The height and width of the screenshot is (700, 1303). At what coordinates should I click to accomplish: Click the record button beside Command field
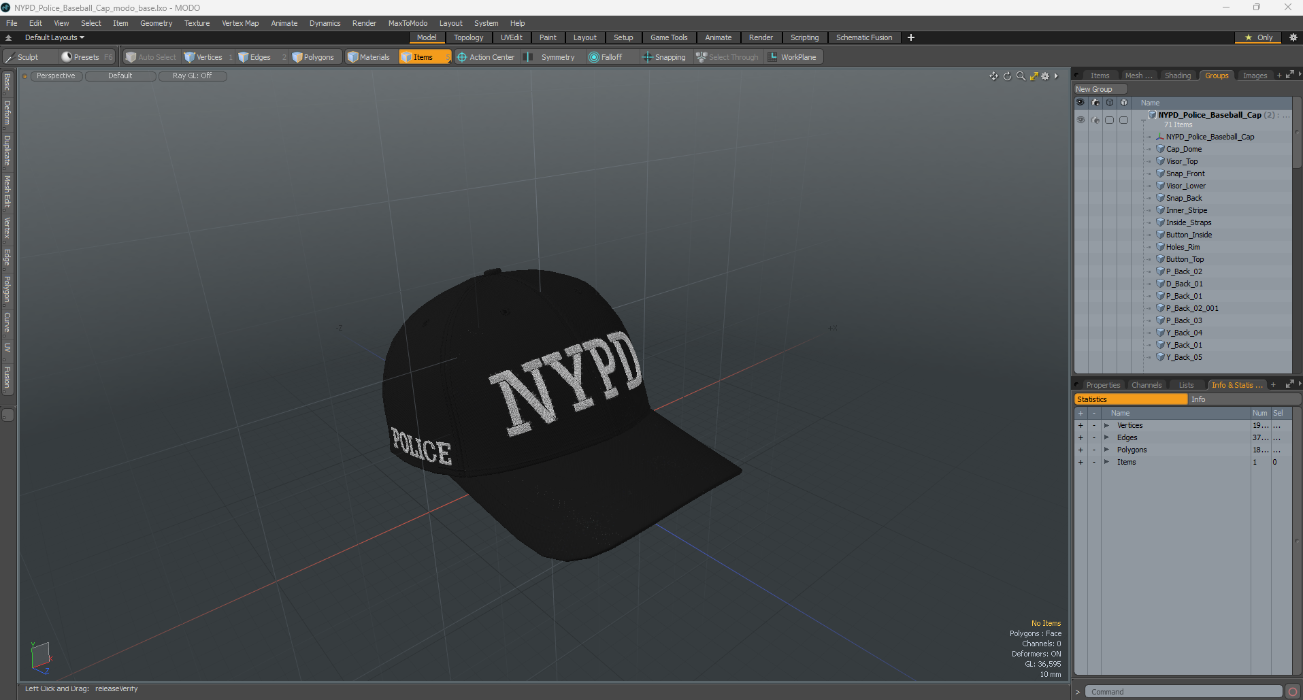point(1293,692)
